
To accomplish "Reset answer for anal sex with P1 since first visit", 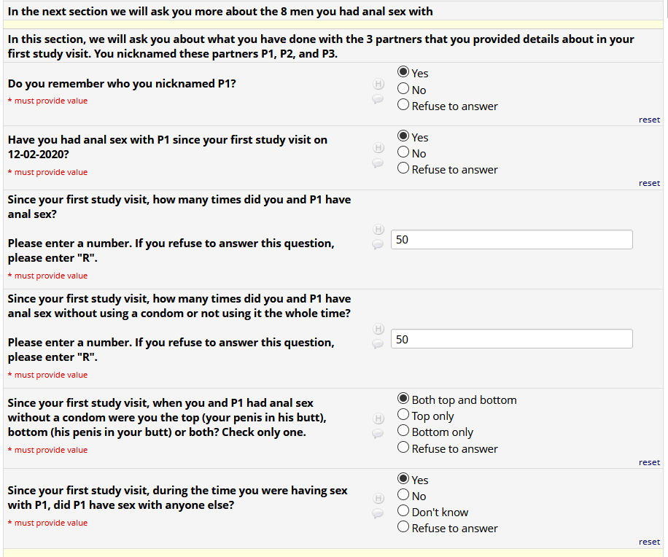I will 649,183.
